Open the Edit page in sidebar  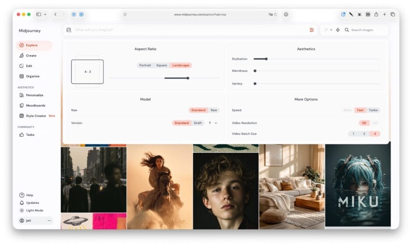pos(26,66)
